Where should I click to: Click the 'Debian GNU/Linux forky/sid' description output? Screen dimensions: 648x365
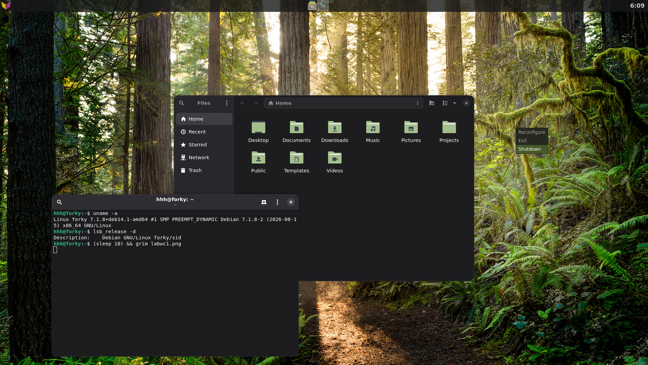(x=142, y=238)
